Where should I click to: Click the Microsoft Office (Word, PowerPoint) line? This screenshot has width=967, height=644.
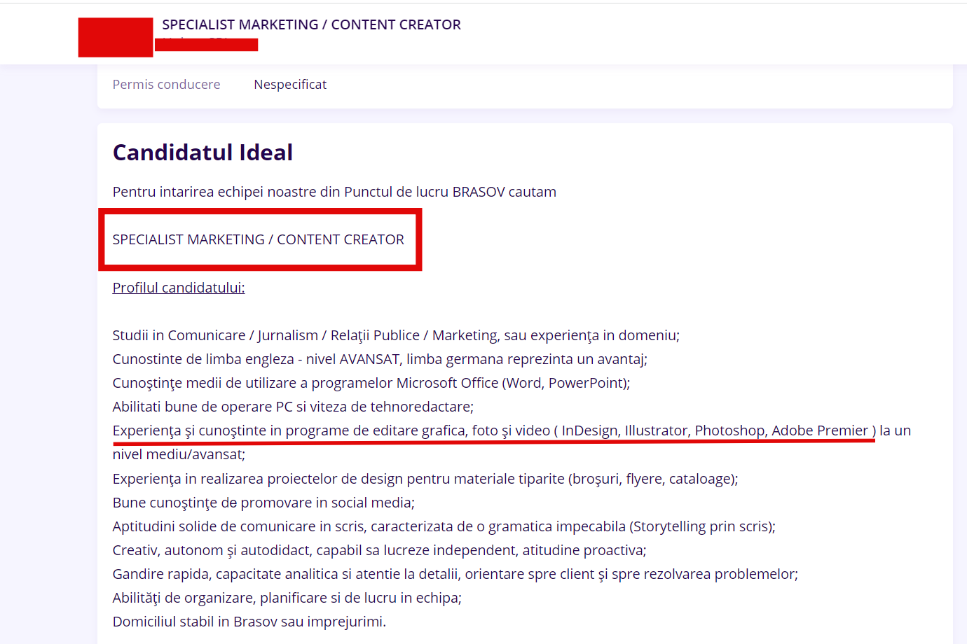(371, 383)
